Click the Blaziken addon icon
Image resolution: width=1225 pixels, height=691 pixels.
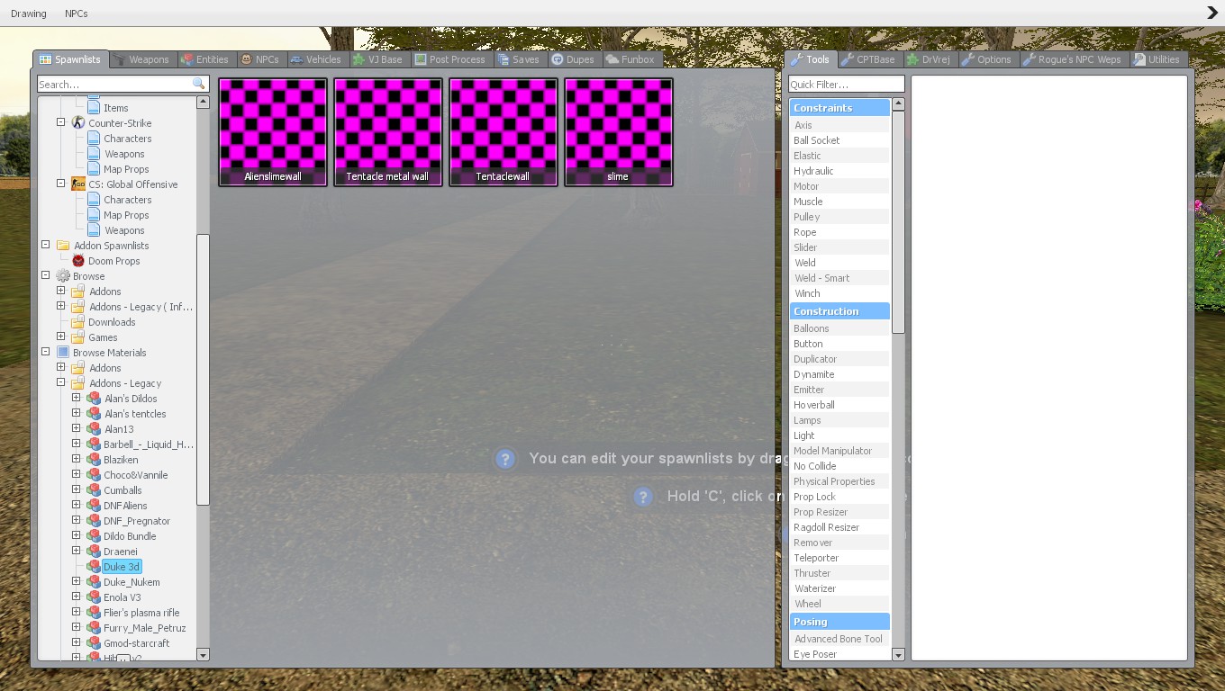coord(94,460)
